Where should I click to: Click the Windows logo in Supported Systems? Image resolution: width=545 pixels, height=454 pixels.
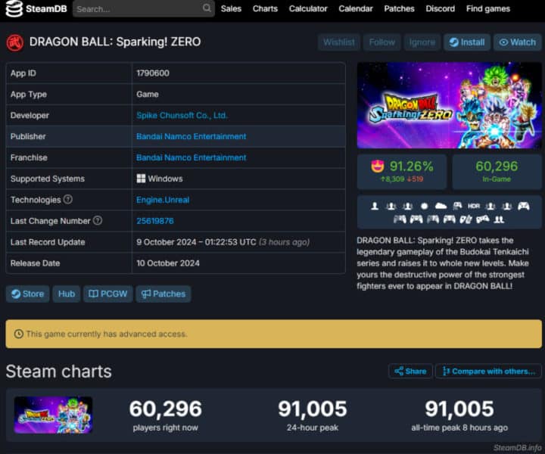click(x=141, y=179)
